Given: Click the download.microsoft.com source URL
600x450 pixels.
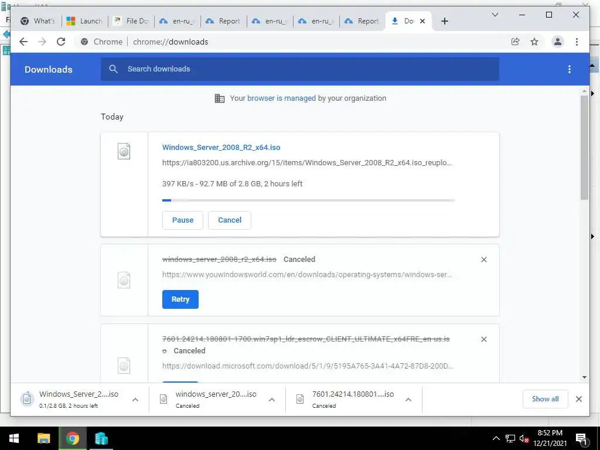Looking at the screenshot, I should point(307,366).
